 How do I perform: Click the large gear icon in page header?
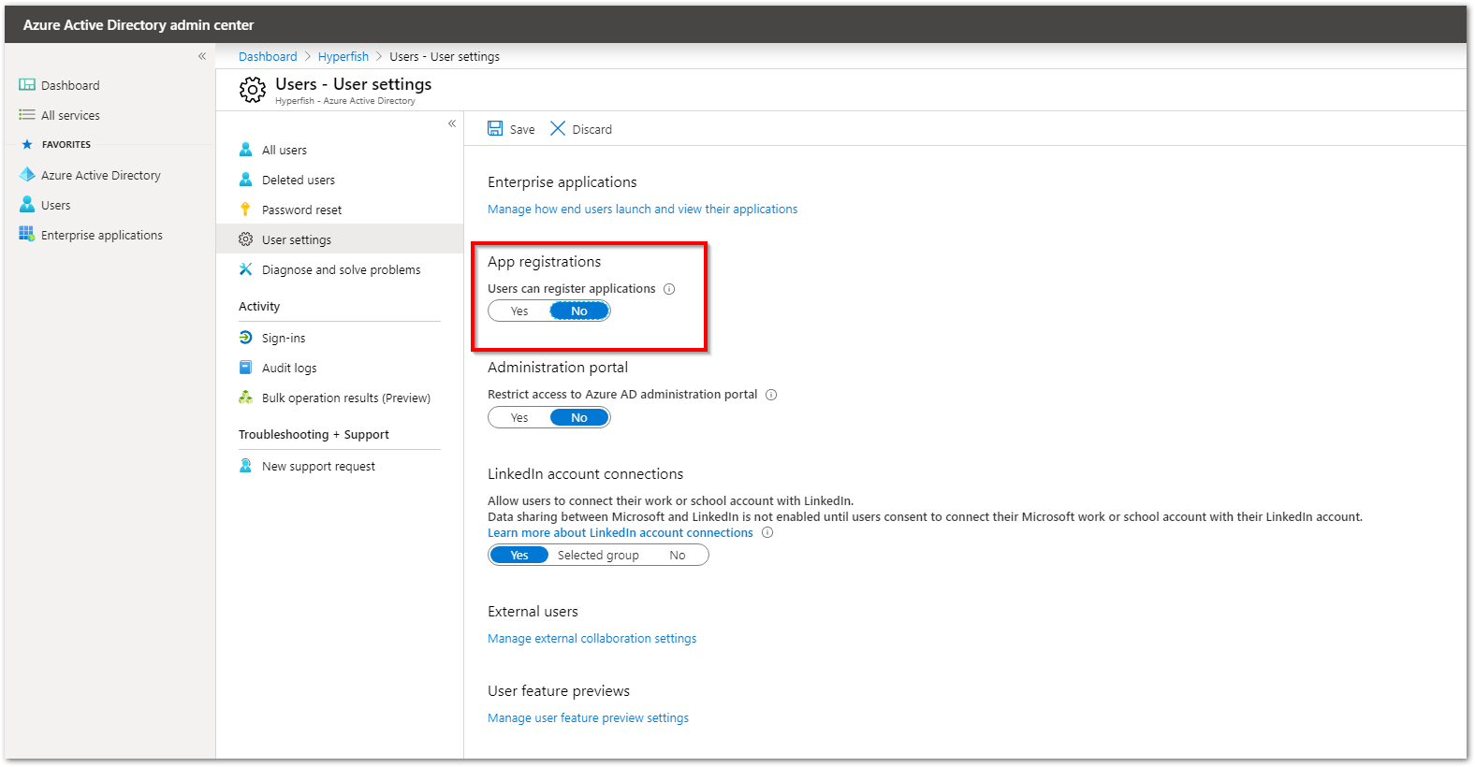pyautogui.click(x=253, y=90)
